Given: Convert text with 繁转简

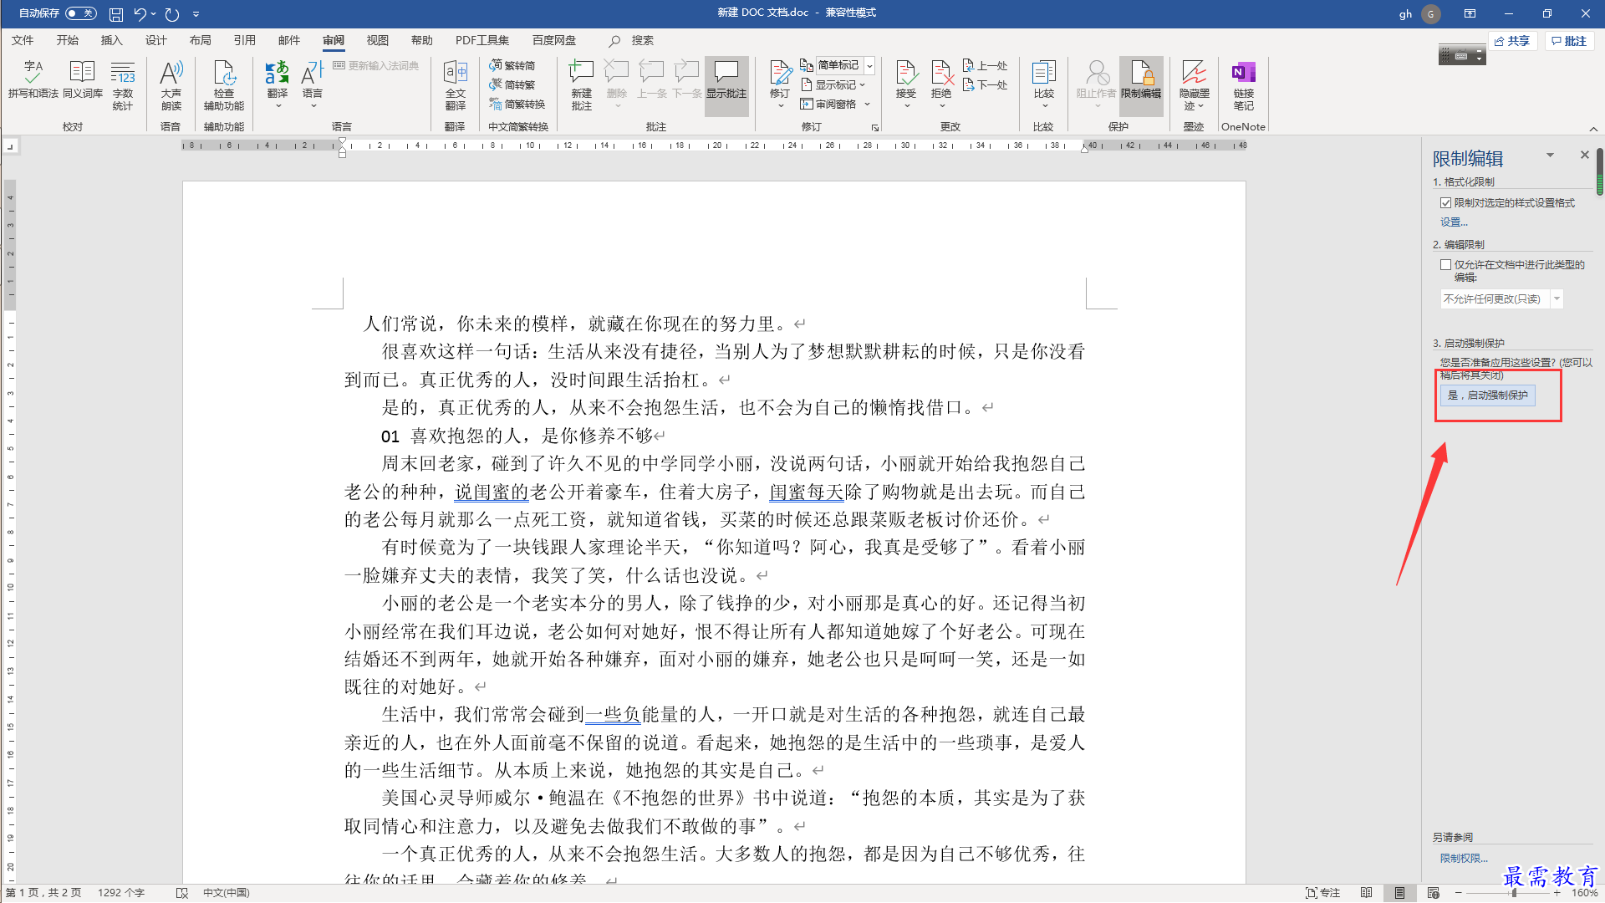Looking at the screenshot, I should tap(512, 65).
